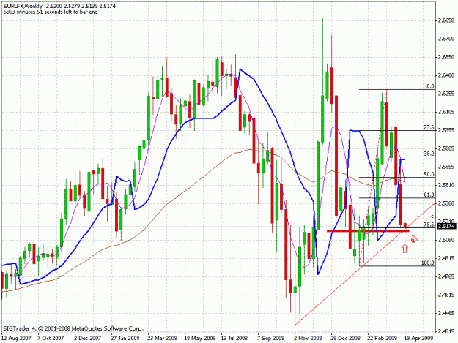458x343 pixels.
Task: Click the 22 Feb 2009 date label
Action: point(382,339)
